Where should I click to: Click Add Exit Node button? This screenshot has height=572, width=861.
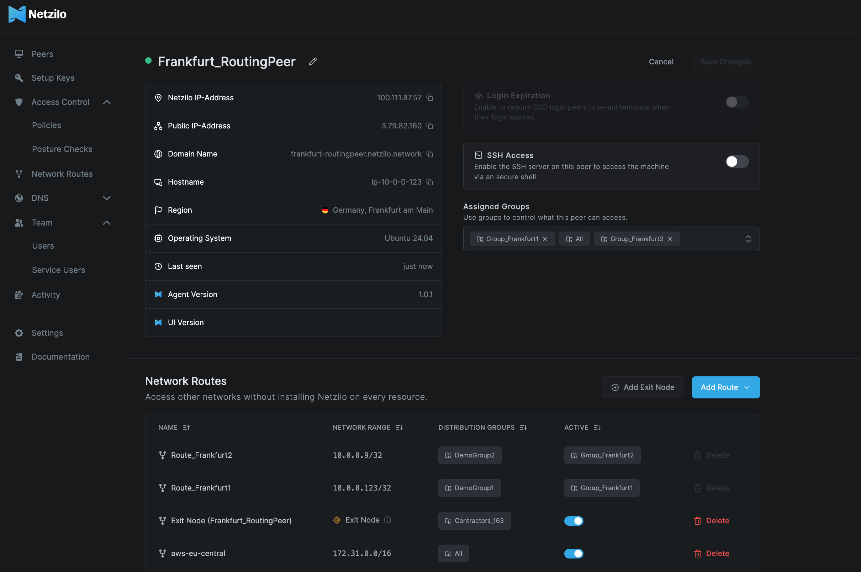(643, 387)
